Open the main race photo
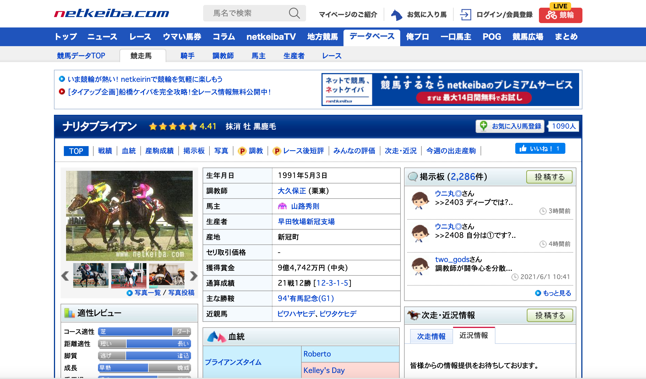 129,216
